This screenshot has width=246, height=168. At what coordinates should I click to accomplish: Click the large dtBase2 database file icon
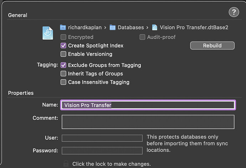click(x=47, y=33)
